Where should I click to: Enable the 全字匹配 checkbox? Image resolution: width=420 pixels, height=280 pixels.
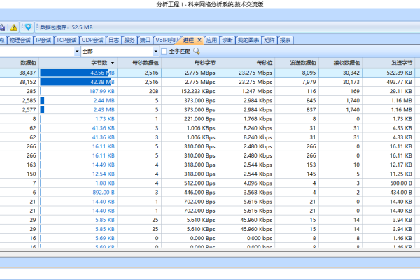click(x=164, y=51)
